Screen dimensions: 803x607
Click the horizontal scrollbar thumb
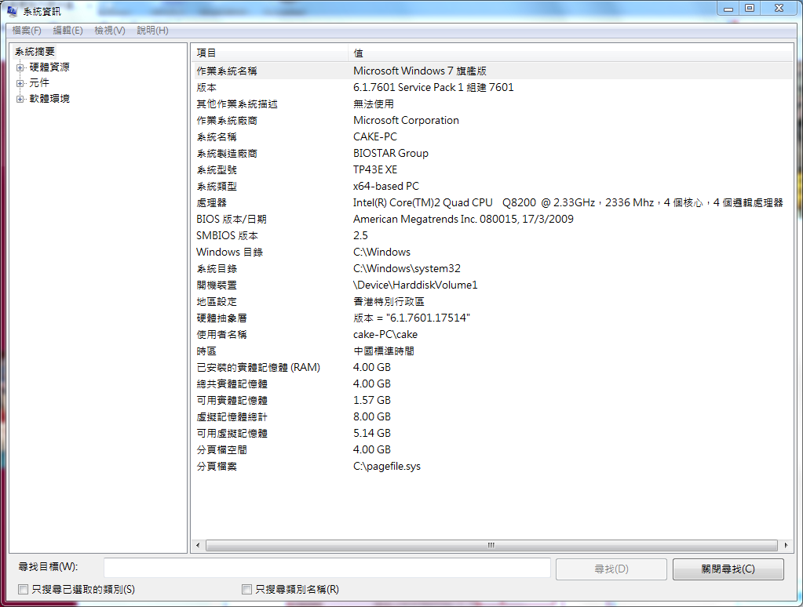[491, 546]
